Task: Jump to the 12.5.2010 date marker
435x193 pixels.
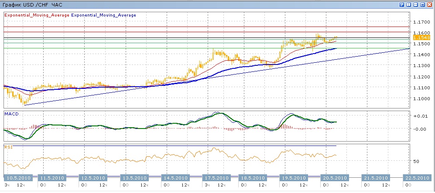Action: click(x=93, y=178)
